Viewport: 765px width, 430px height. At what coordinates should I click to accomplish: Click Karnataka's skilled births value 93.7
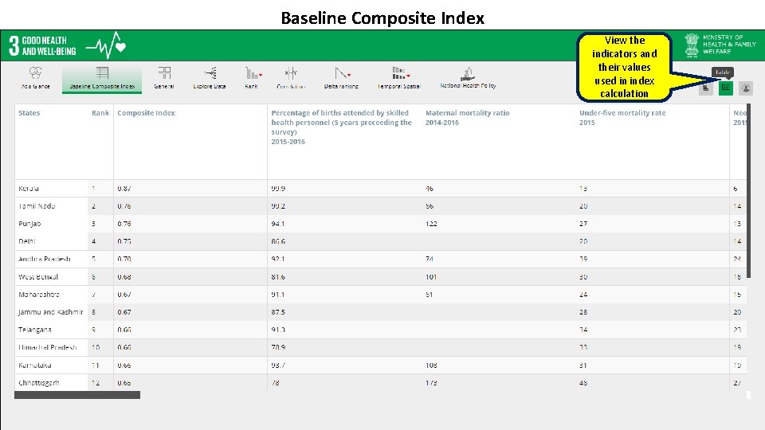(278, 365)
